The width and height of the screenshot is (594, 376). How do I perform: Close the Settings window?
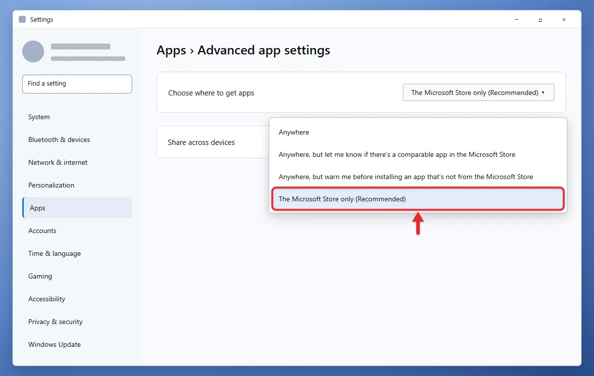[x=564, y=20]
